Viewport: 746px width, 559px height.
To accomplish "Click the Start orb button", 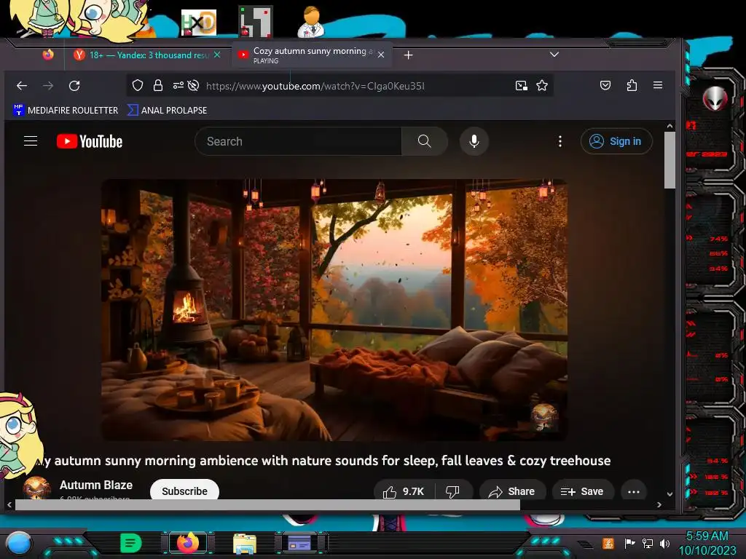I will click(19, 544).
